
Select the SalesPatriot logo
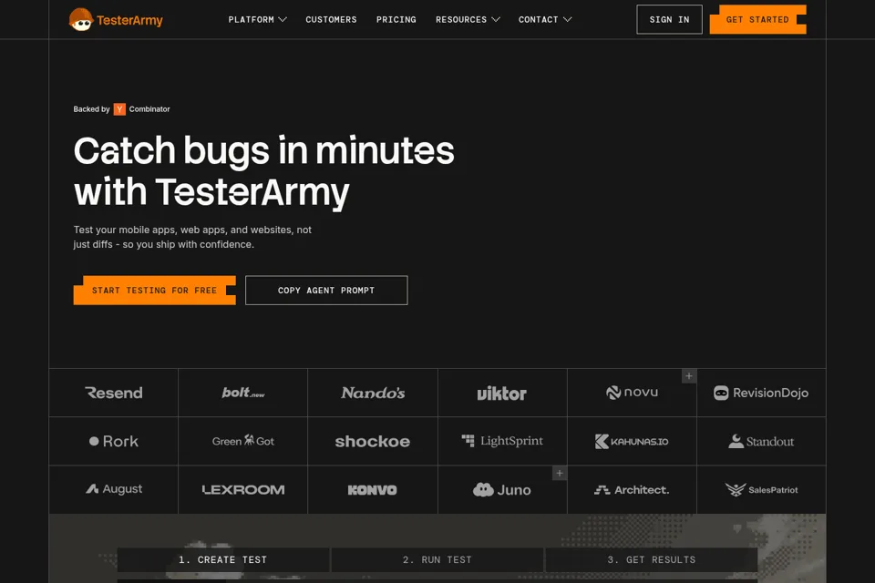click(x=761, y=490)
